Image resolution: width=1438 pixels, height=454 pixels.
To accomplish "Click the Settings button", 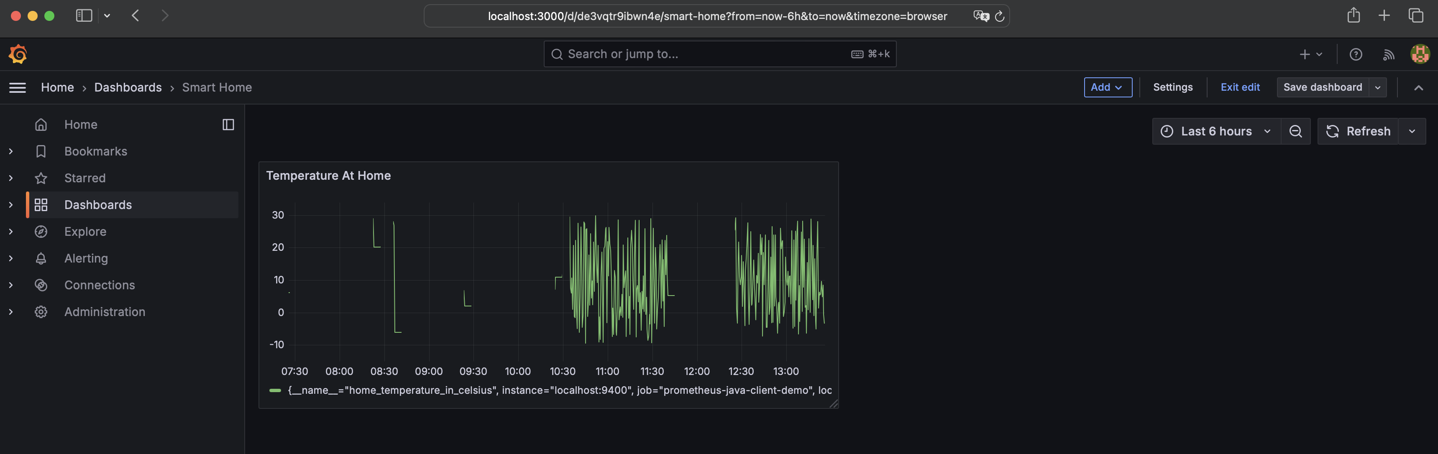I will click(x=1173, y=87).
